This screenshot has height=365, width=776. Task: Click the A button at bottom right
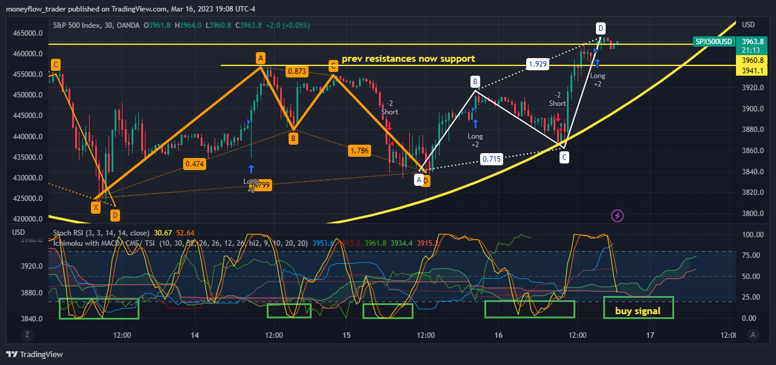pos(753,334)
